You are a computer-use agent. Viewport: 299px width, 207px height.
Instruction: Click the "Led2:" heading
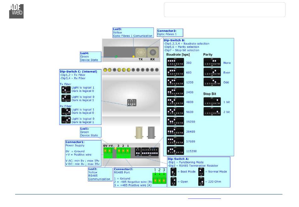[x=93, y=169]
